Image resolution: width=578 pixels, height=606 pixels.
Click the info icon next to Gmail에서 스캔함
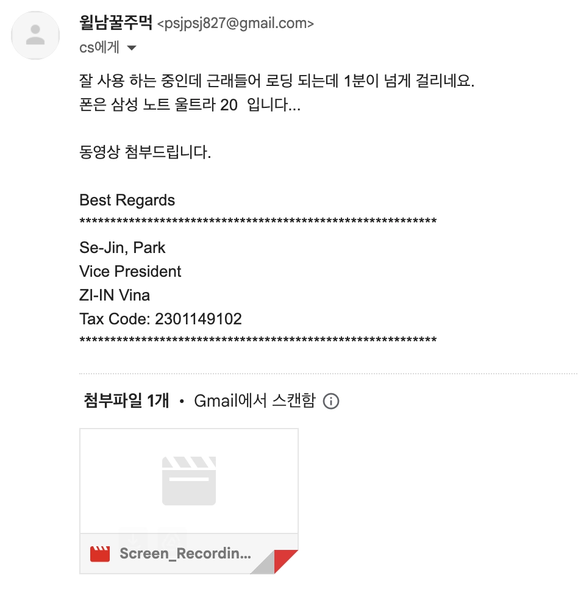click(331, 401)
